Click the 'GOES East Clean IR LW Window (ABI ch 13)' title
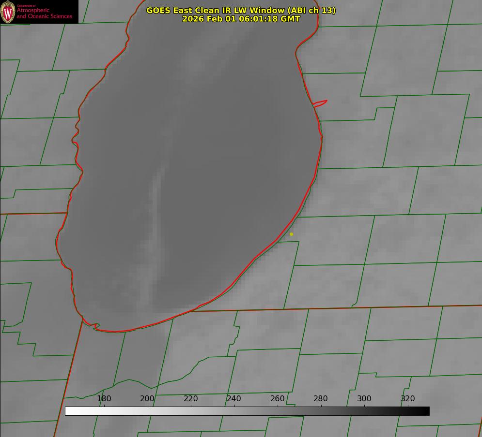Viewport: 482px width, 437px height. tap(241, 10)
